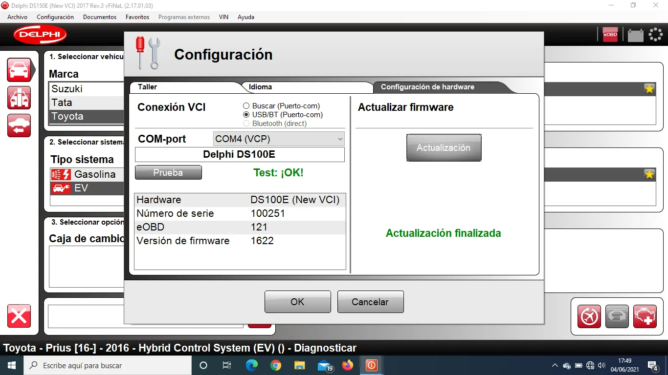668x375 pixels.
Task: Click the Actualización firmware button
Action: click(x=444, y=147)
